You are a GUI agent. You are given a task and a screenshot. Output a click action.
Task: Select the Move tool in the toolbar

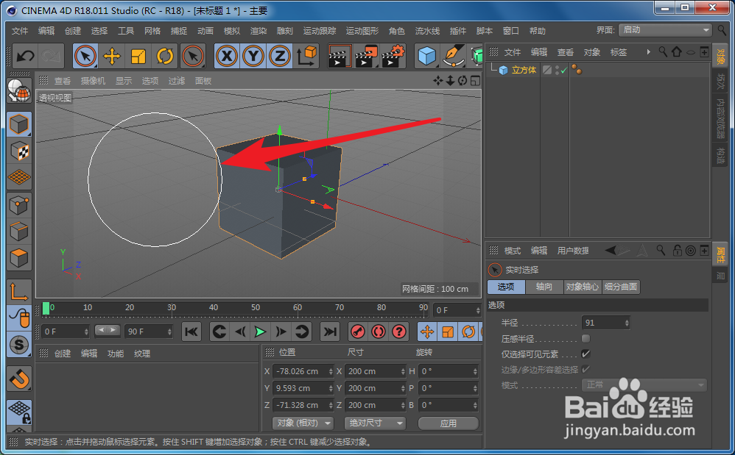coord(110,56)
